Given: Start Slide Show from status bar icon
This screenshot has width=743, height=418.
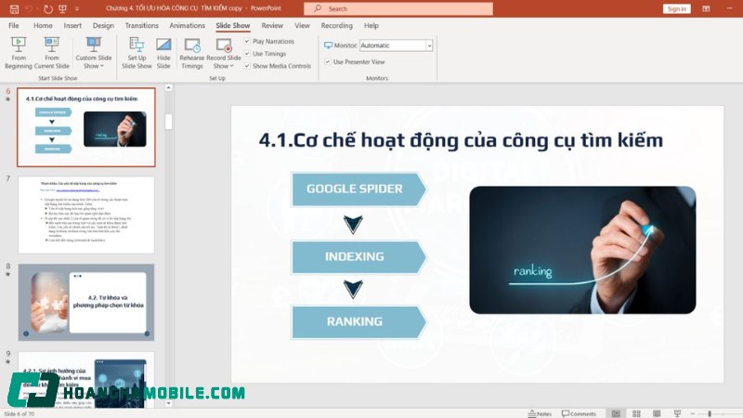Looking at the screenshot, I should [x=677, y=413].
